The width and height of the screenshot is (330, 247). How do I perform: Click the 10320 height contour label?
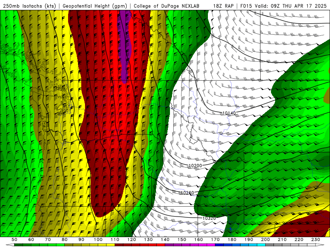[x=209, y=219]
